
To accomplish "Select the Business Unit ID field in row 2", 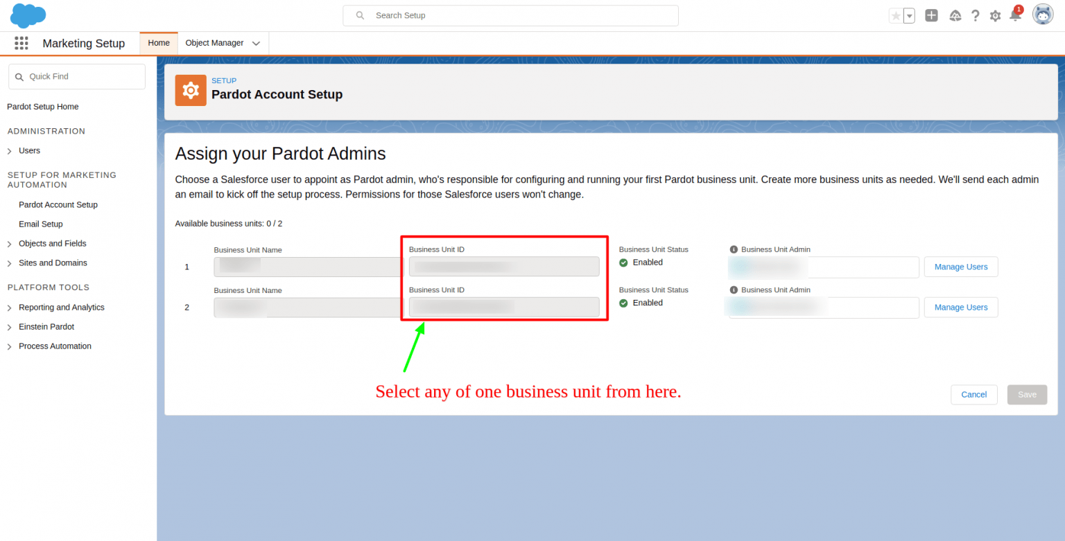I will pos(504,307).
